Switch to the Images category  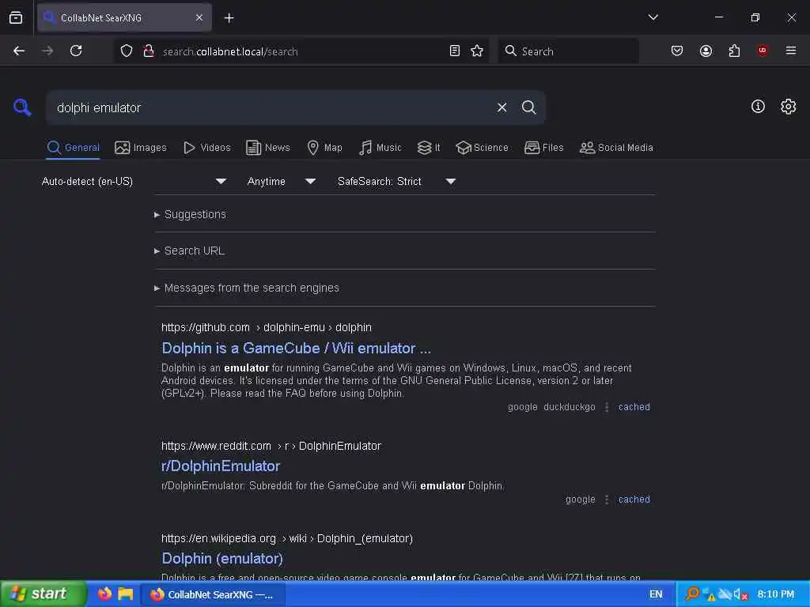click(x=141, y=148)
